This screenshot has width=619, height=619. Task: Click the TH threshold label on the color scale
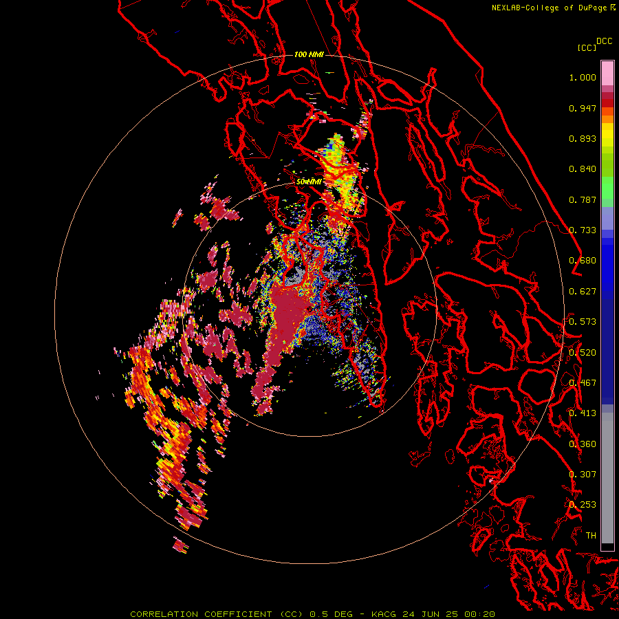591,536
